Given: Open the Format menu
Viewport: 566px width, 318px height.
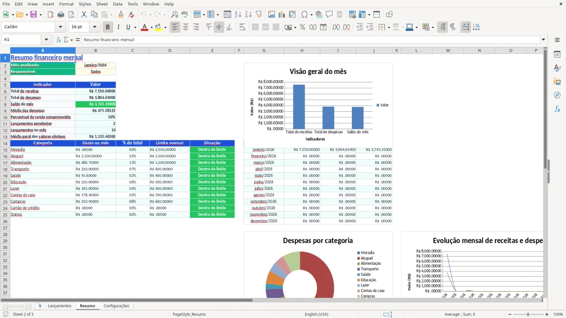Looking at the screenshot, I should click(66, 4).
